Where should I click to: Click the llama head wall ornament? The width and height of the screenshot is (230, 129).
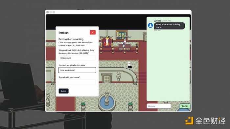pos(119,76)
